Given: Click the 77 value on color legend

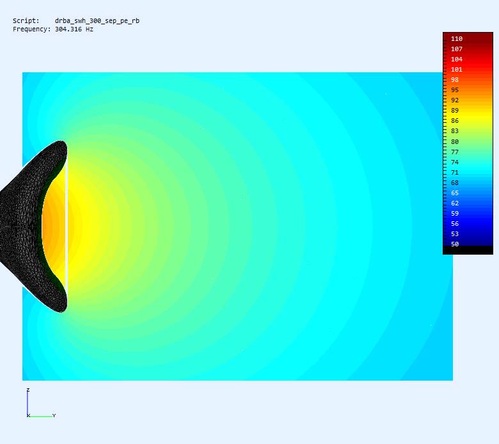Looking at the screenshot, I should [455, 152].
